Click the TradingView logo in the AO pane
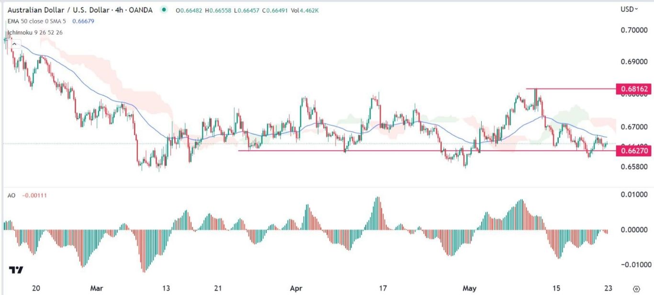 click(16, 270)
